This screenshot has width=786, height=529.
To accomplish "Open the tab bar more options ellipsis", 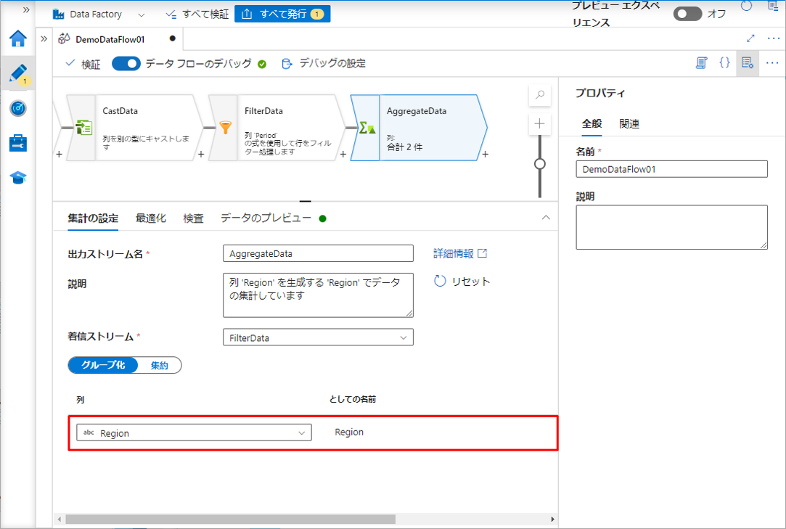I will click(774, 38).
